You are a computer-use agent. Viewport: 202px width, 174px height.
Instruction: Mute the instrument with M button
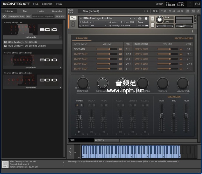point(153,25)
